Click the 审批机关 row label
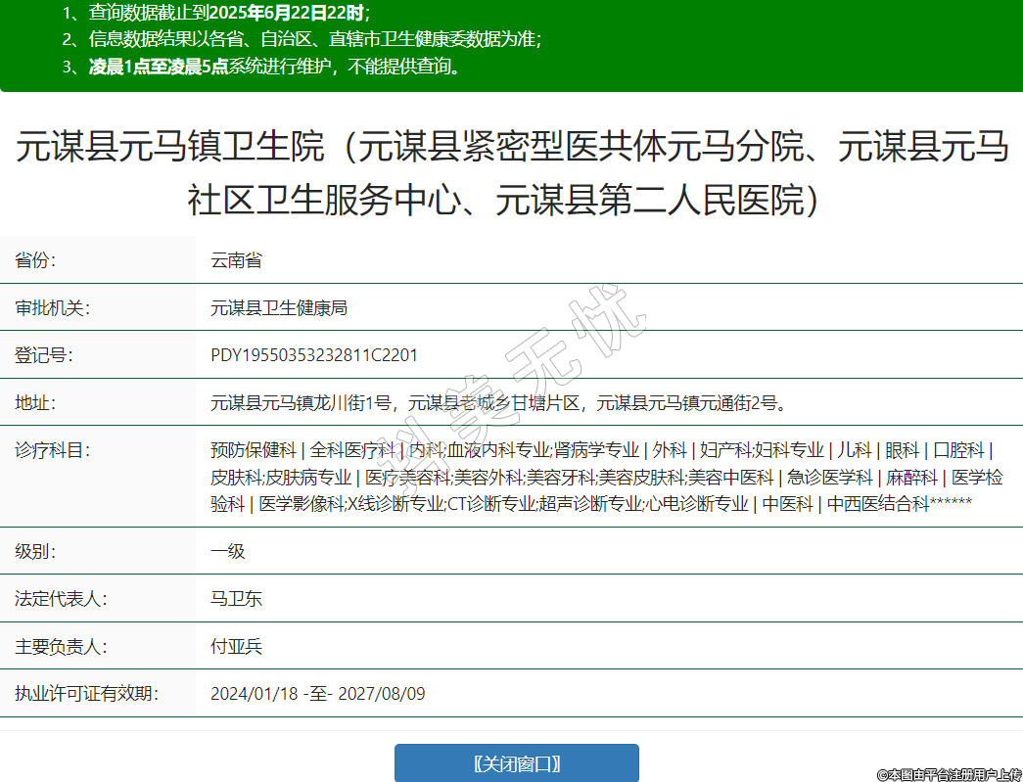This screenshot has width=1023, height=782. click(52, 308)
